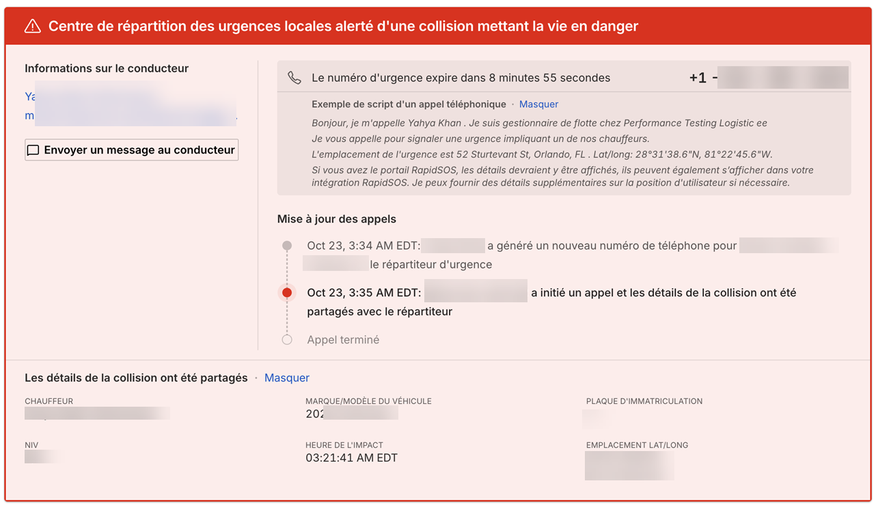Screen dimensions: 878x507
Task: Click the blurred value under EMPLACEMENT LAT/LONG
Action: (x=629, y=465)
